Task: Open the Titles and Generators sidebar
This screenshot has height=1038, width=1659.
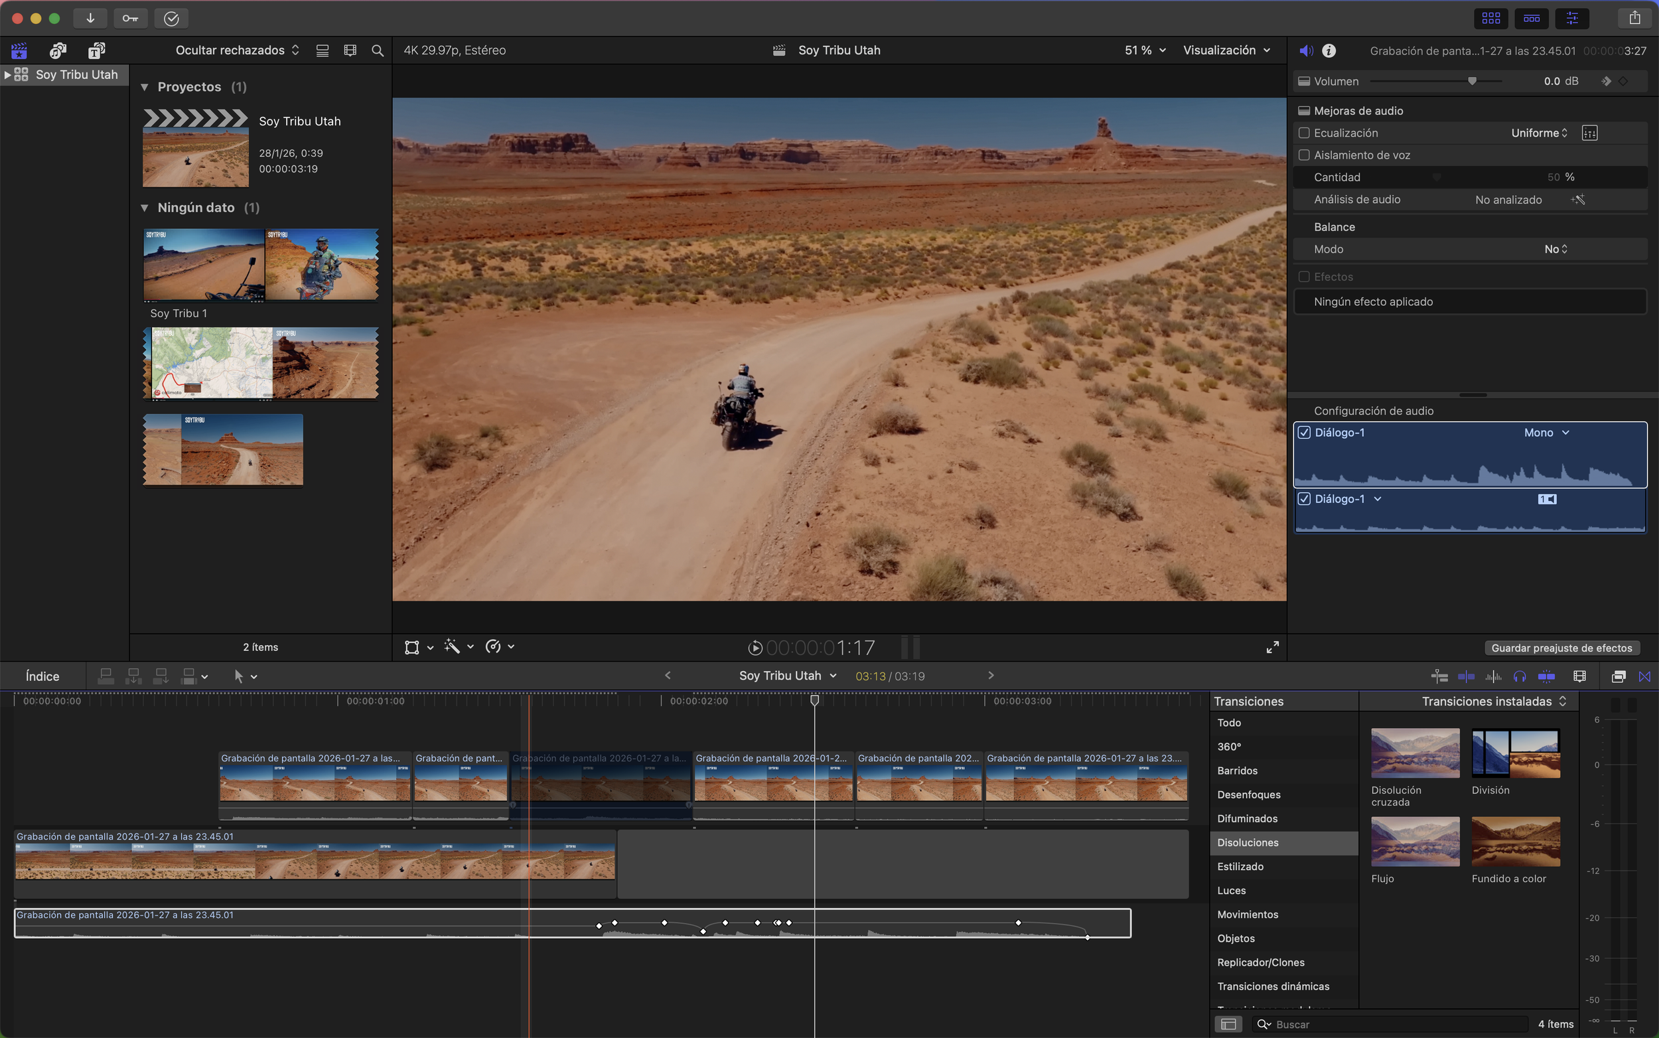Action: 97,50
